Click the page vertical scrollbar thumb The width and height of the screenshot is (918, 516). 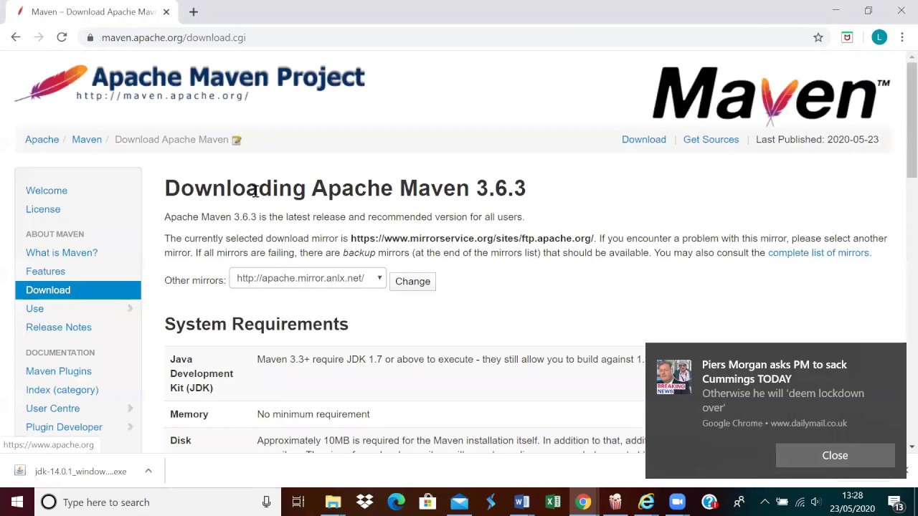912,122
